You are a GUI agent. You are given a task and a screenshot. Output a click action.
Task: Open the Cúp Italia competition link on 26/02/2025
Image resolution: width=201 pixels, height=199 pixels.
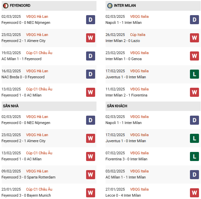click(138, 35)
